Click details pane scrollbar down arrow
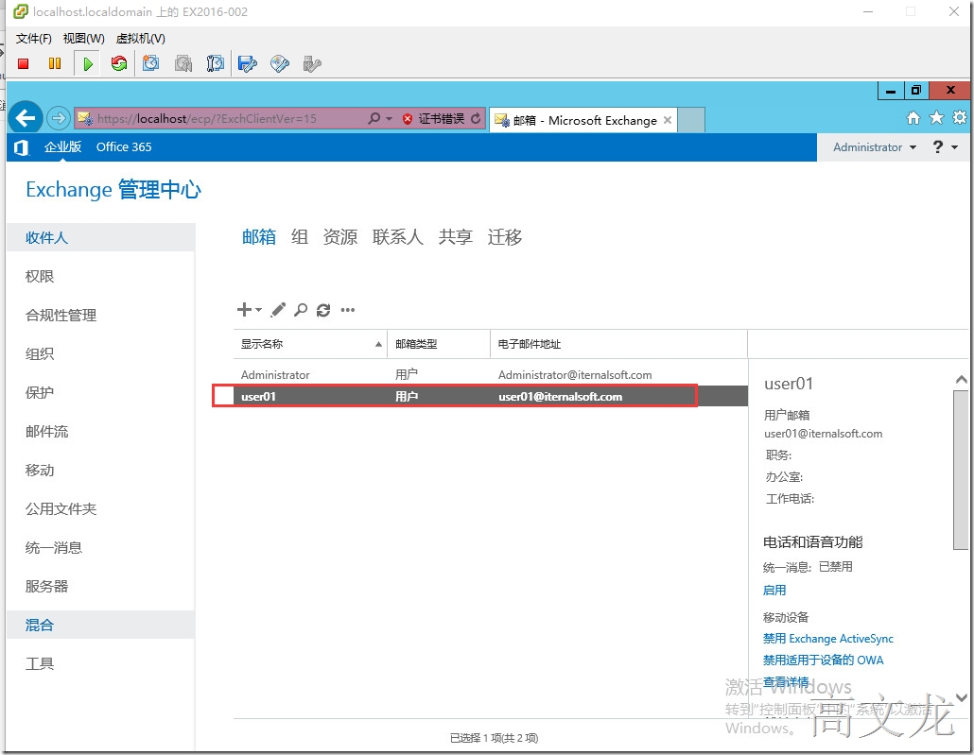The width and height of the screenshot is (974, 755). 961,697
